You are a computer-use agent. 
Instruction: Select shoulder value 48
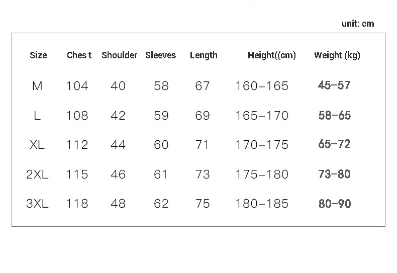click(x=118, y=204)
